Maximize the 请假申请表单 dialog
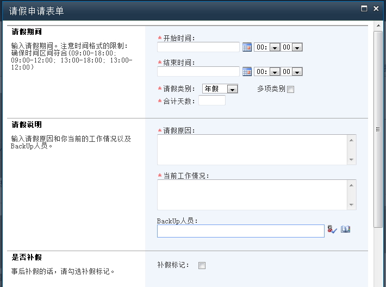 pos(364,9)
